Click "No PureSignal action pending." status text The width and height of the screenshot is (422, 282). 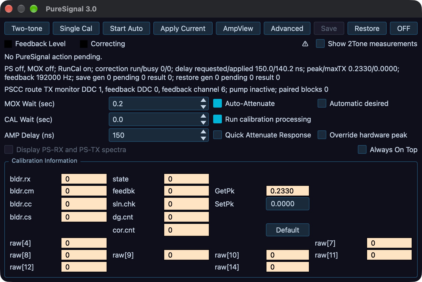point(53,57)
